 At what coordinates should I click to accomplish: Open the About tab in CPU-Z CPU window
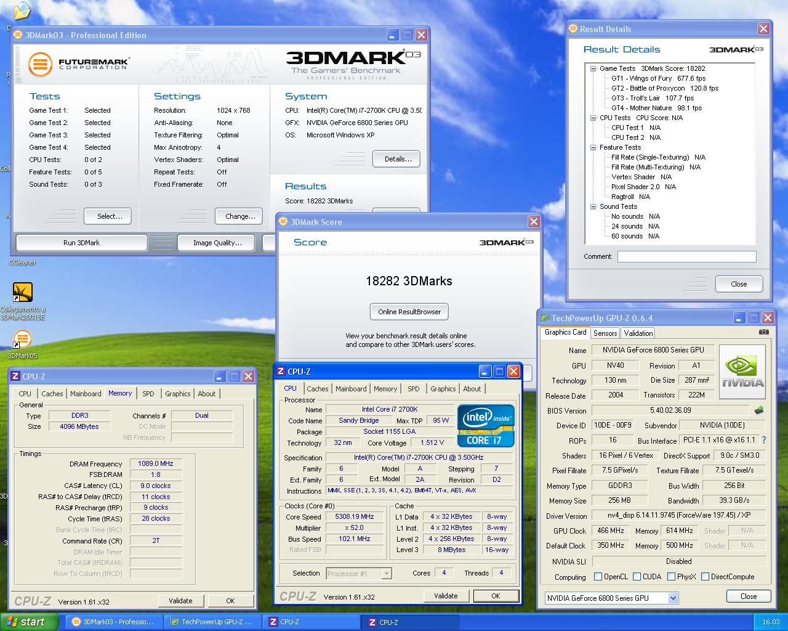pyautogui.click(x=472, y=389)
